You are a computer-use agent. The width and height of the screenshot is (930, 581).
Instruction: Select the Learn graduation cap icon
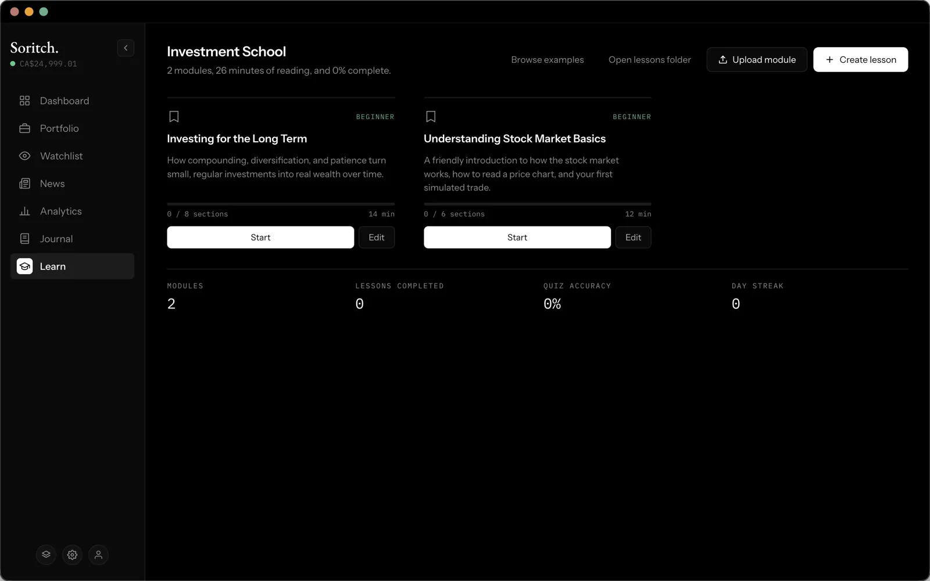coord(24,267)
